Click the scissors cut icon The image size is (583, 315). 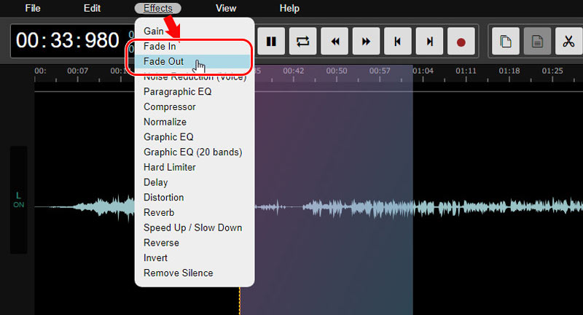coord(568,42)
